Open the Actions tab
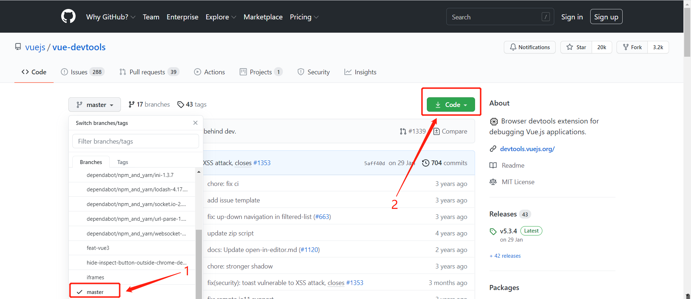691x299 pixels. click(x=209, y=72)
